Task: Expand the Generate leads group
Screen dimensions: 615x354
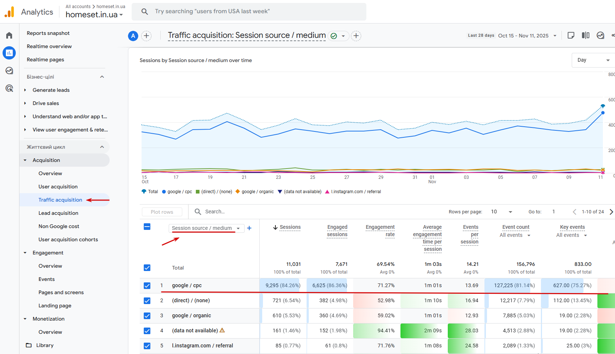Action: pyautogui.click(x=25, y=90)
